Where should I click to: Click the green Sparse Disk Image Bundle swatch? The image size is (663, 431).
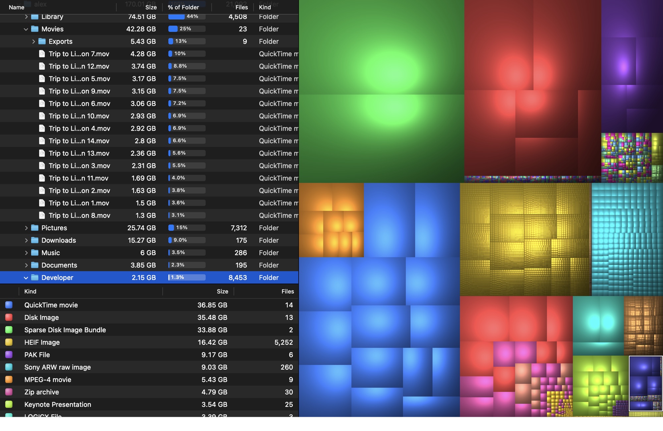click(9, 330)
